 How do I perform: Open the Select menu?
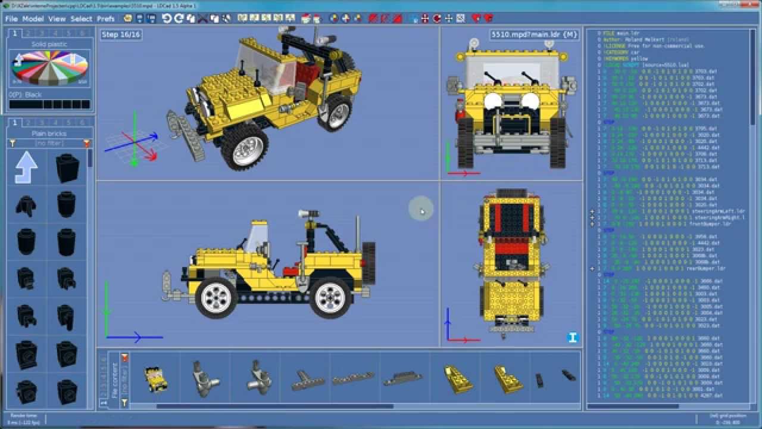tap(81, 18)
